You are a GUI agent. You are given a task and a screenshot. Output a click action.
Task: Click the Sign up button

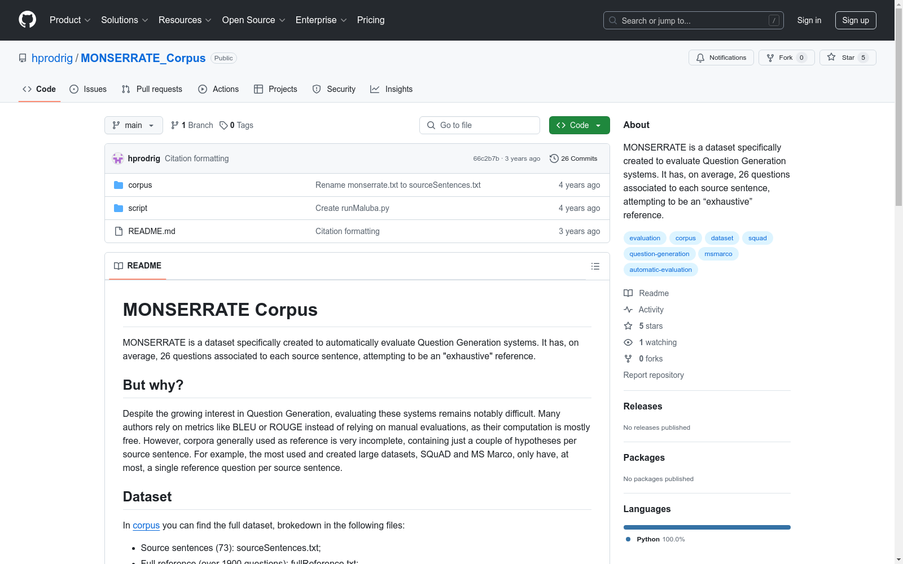tap(856, 20)
